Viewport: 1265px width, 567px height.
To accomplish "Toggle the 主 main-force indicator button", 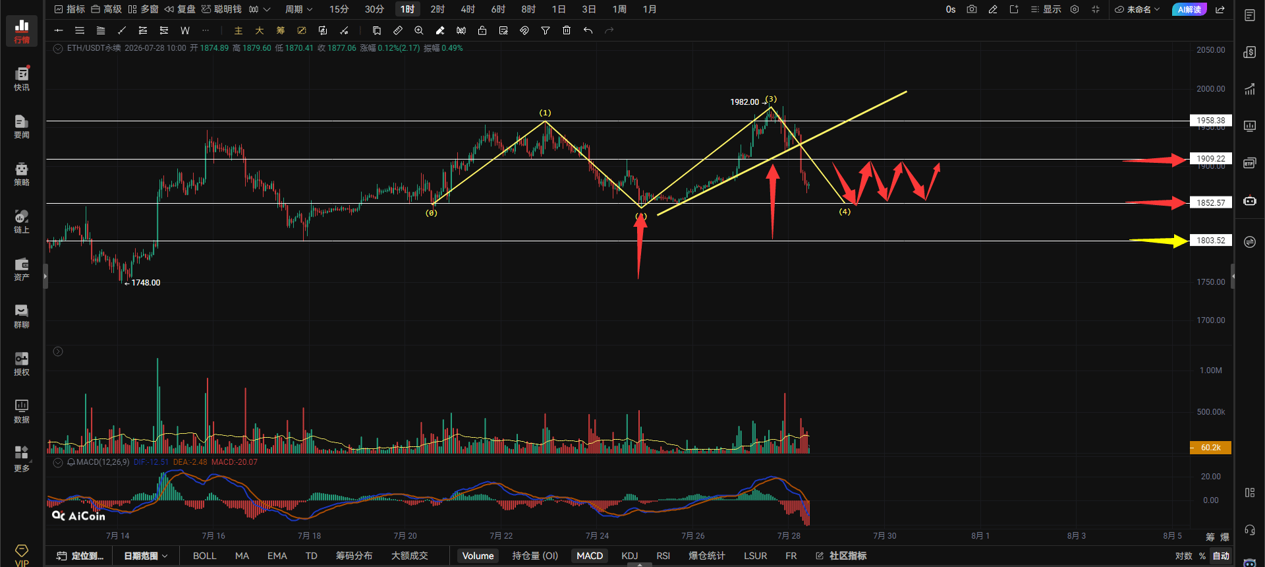I will pos(239,30).
